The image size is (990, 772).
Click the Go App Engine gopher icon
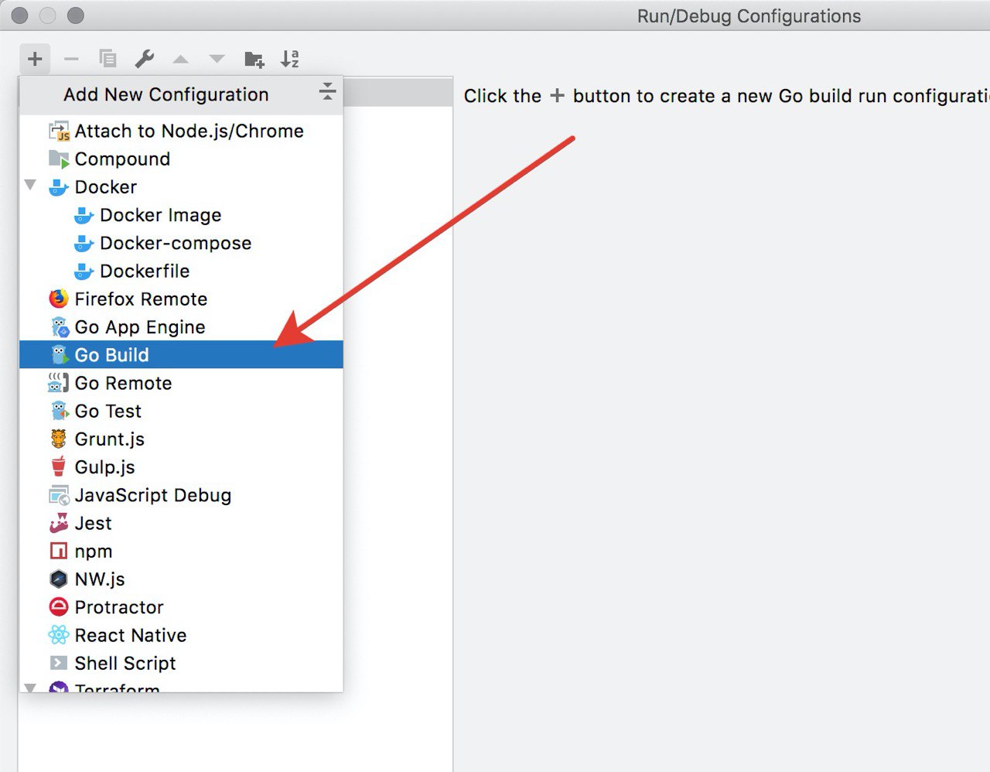pyautogui.click(x=59, y=326)
